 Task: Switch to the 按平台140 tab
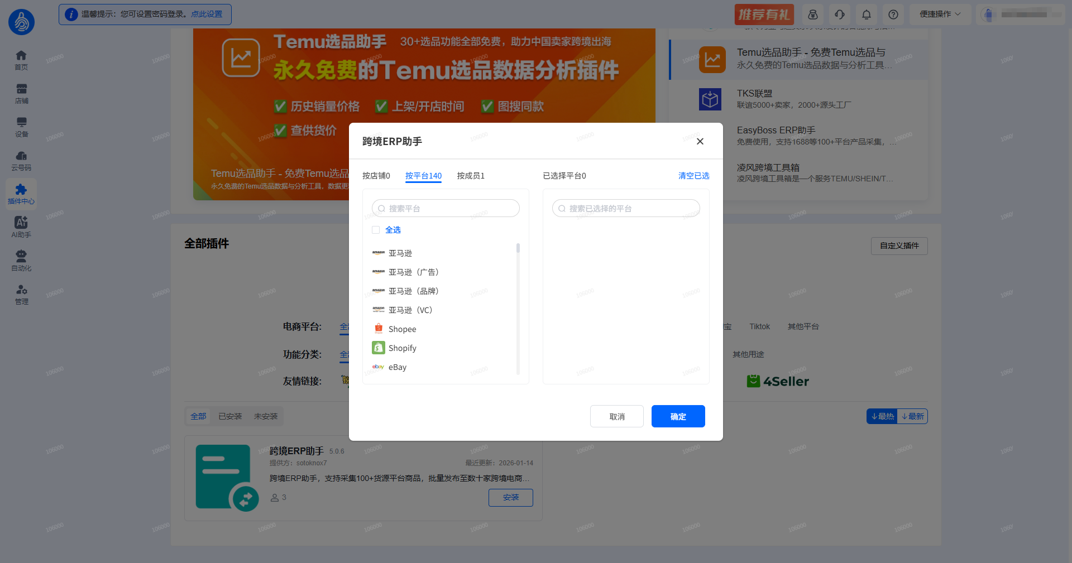pyautogui.click(x=423, y=176)
